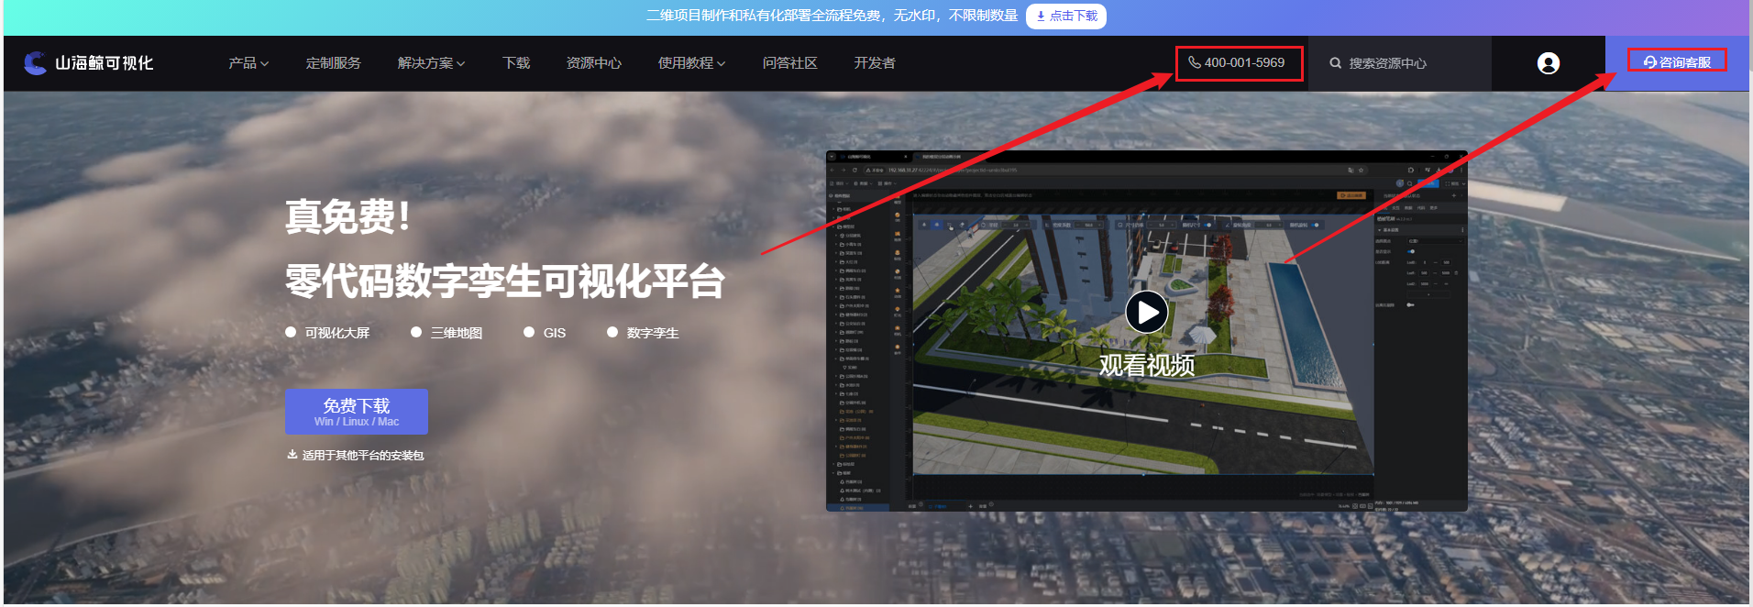The image size is (1753, 607).
Task: Click the user account avatar icon
Action: (1548, 63)
